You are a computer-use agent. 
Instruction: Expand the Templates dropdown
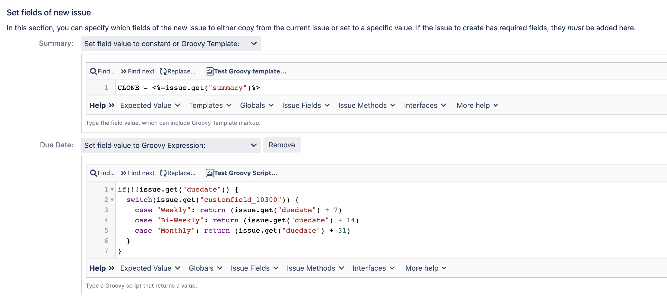210,105
